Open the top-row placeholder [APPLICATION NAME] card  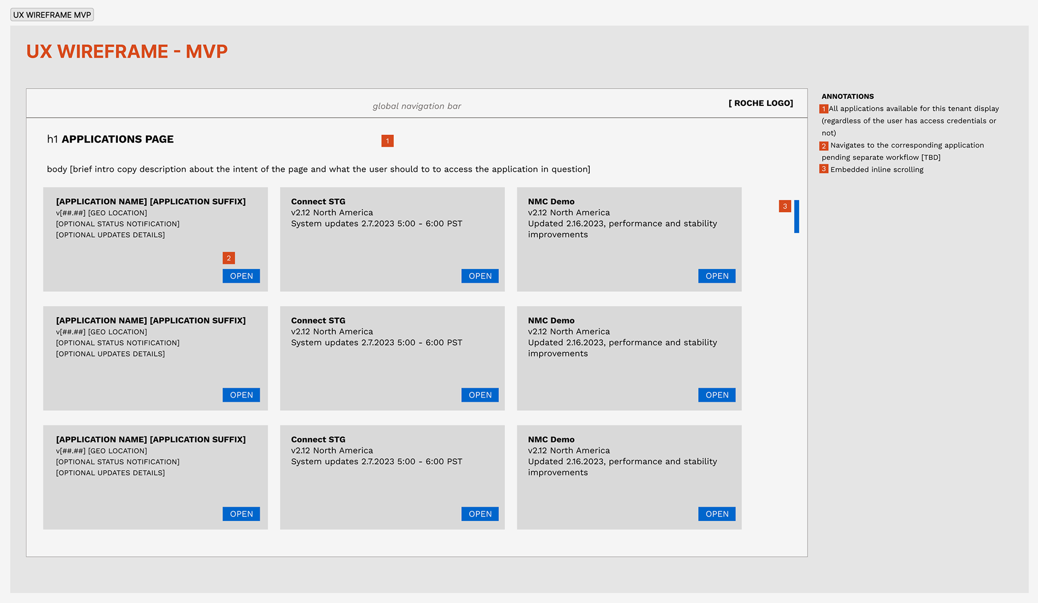(x=241, y=276)
